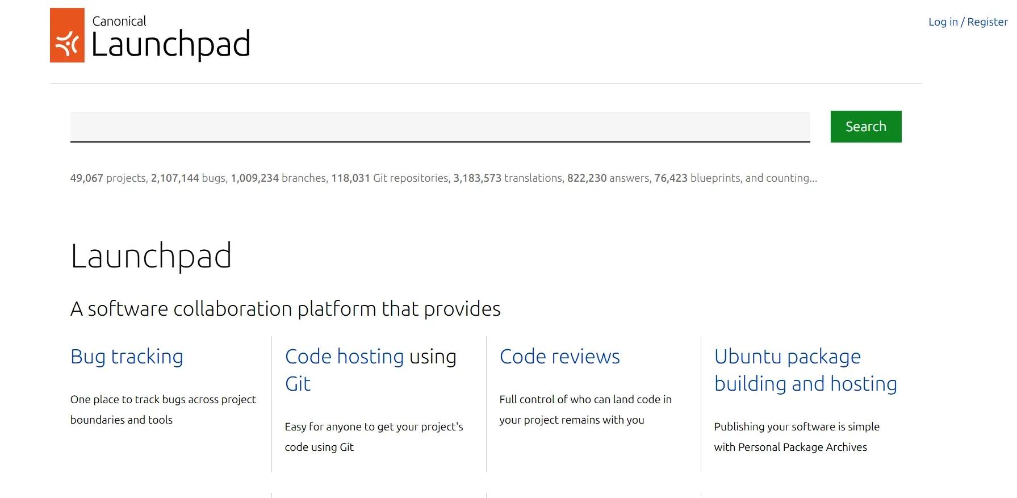Click the 822,230 answers statistic
This screenshot has width=1017, height=498.
pyautogui.click(x=608, y=178)
